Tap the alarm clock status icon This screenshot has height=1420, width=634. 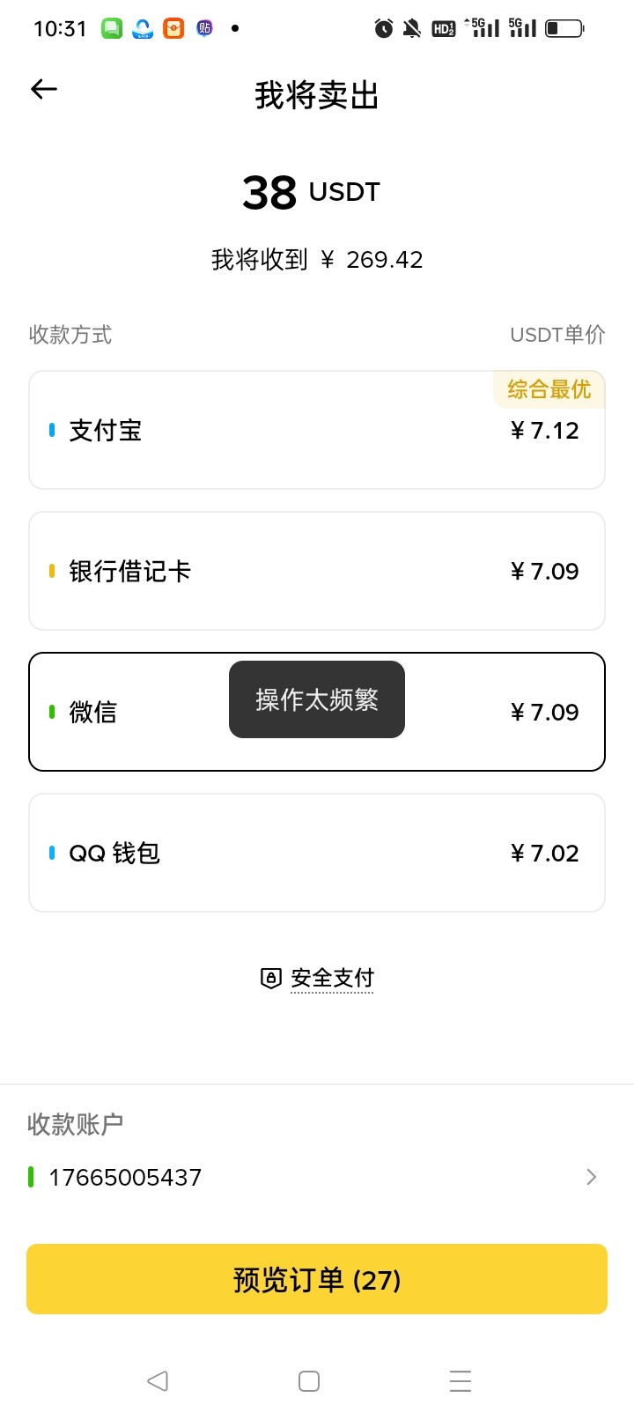click(384, 28)
